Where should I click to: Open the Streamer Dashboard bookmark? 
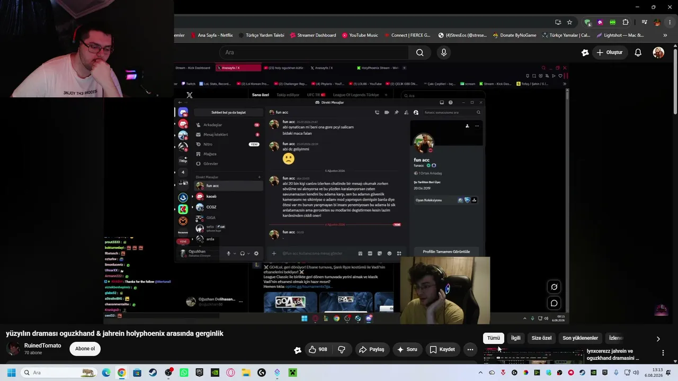coord(313,35)
